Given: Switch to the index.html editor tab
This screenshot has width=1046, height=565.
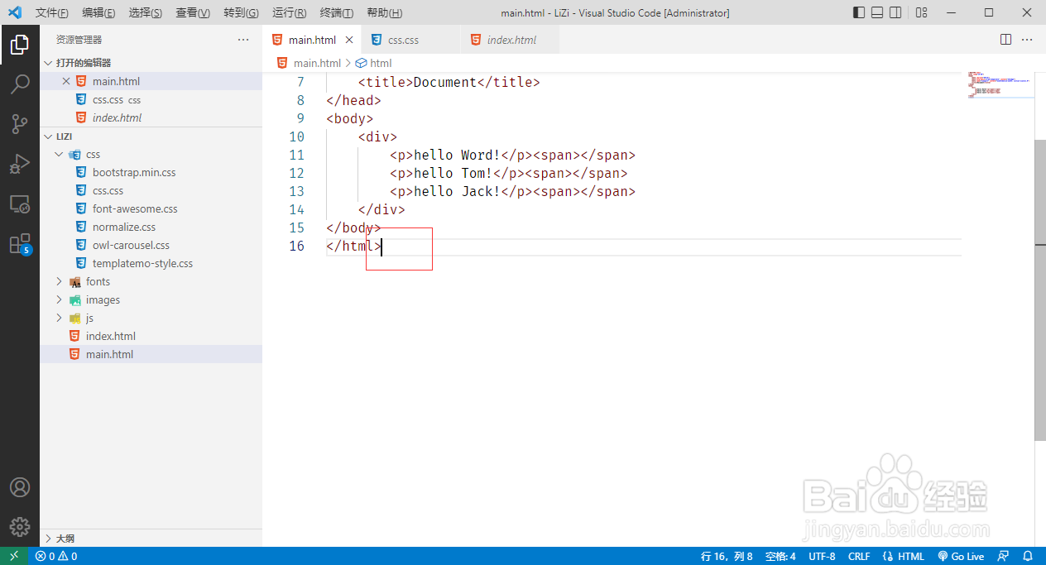Looking at the screenshot, I should click(x=511, y=40).
